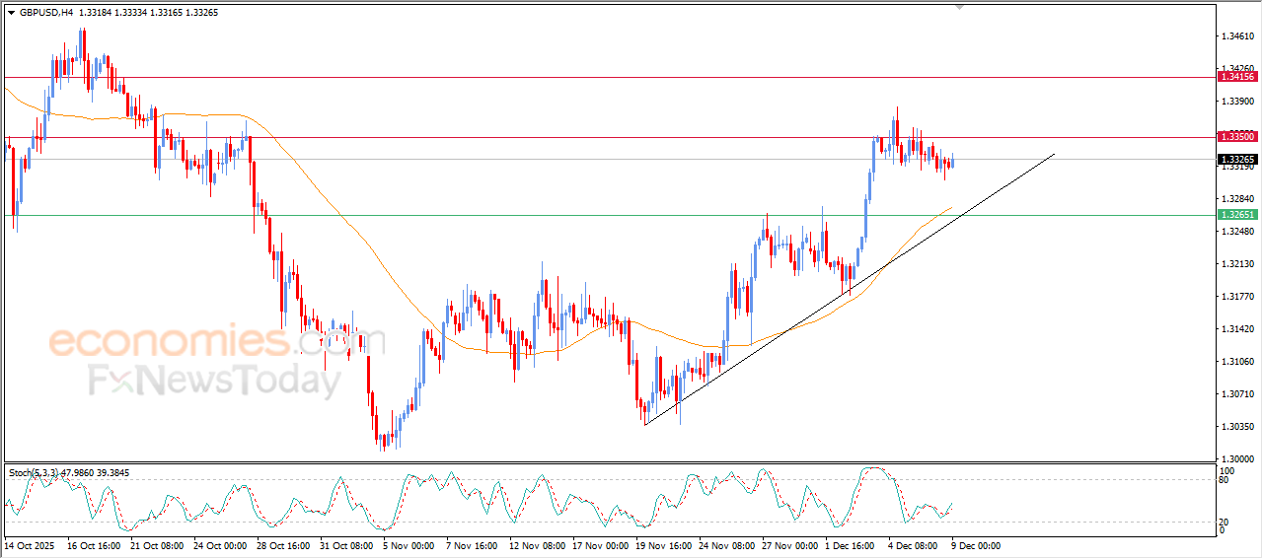Click the Stoch(5,3,3) indicator label

33,473
